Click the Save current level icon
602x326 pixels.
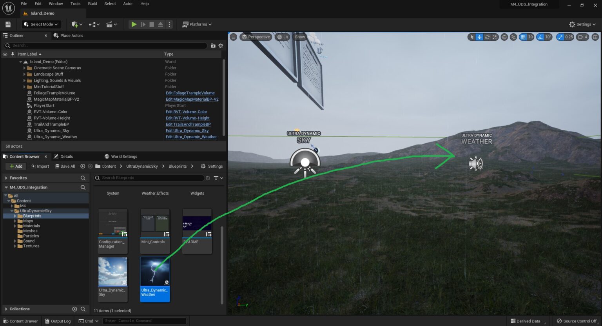coord(7,24)
